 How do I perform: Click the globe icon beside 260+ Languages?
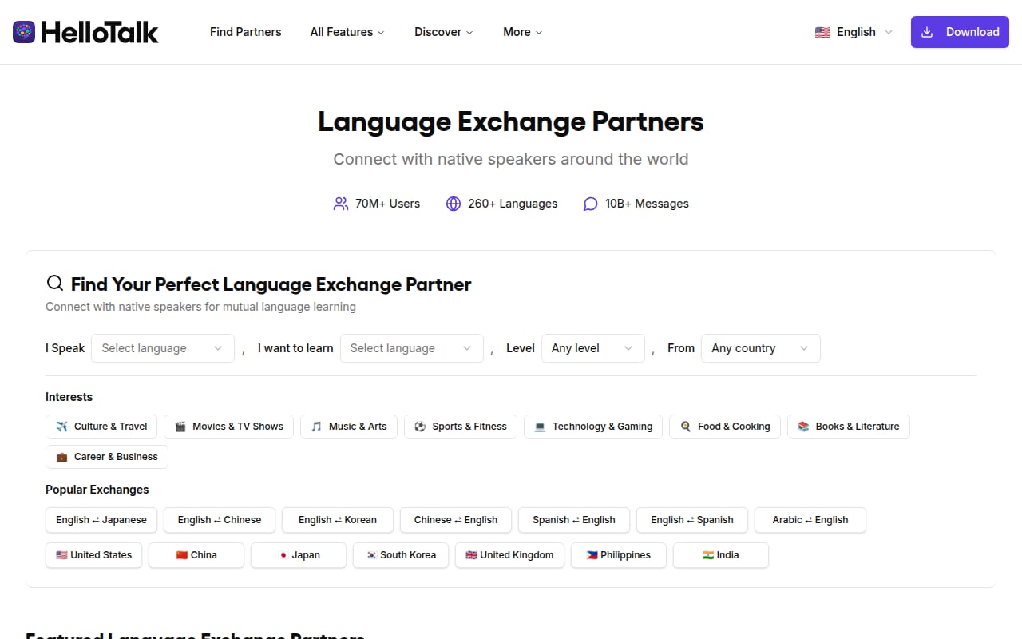[454, 204]
